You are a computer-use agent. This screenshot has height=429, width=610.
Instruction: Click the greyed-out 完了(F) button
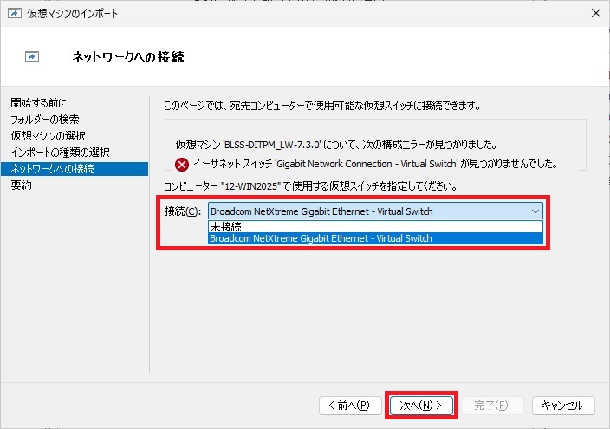pyautogui.click(x=491, y=405)
